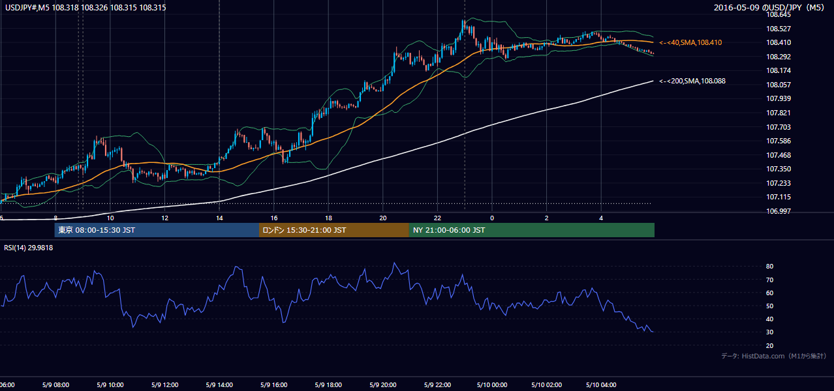Click RSI scale value 60
The image size is (834, 391).
click(x=769, y=293)
